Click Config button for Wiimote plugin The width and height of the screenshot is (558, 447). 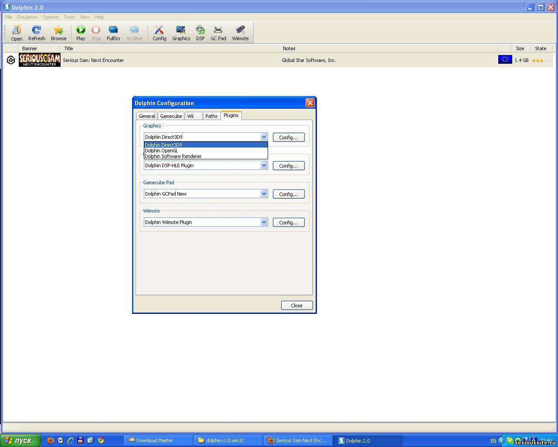(289, 223)
